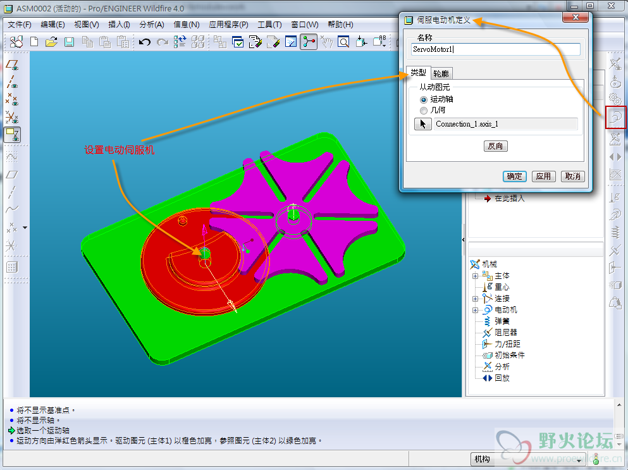Click the servo motor icon in right toolbar
The width and height of the screenshot is (628, 470).
click(615, 118)
